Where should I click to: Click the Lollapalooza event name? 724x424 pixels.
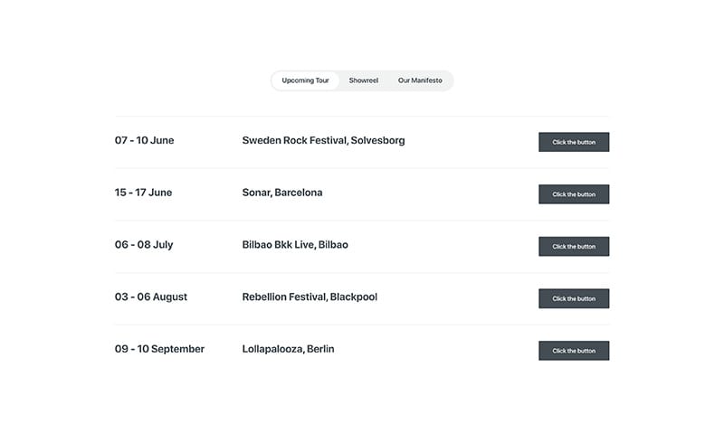click(272, 349)
